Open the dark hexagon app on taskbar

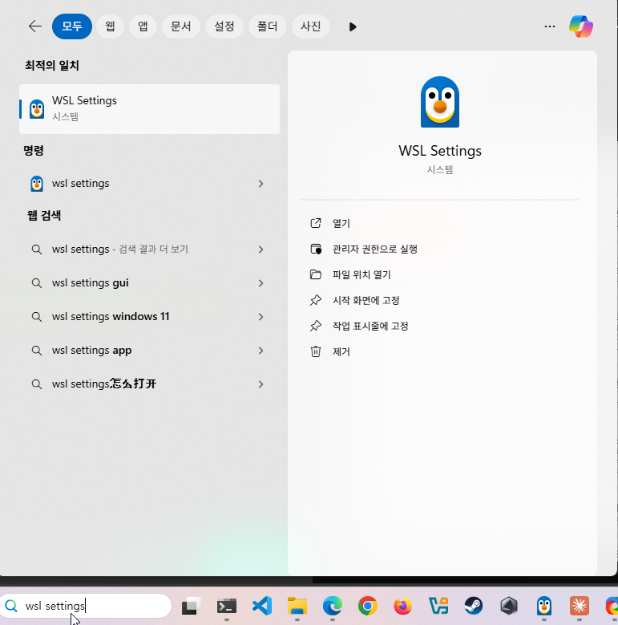[x=509, y=606]
